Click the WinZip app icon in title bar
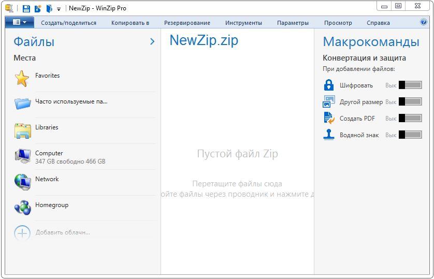 [x=9, y=8]
